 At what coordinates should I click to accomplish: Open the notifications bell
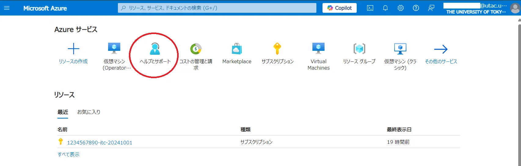click(x=385, y=8)
